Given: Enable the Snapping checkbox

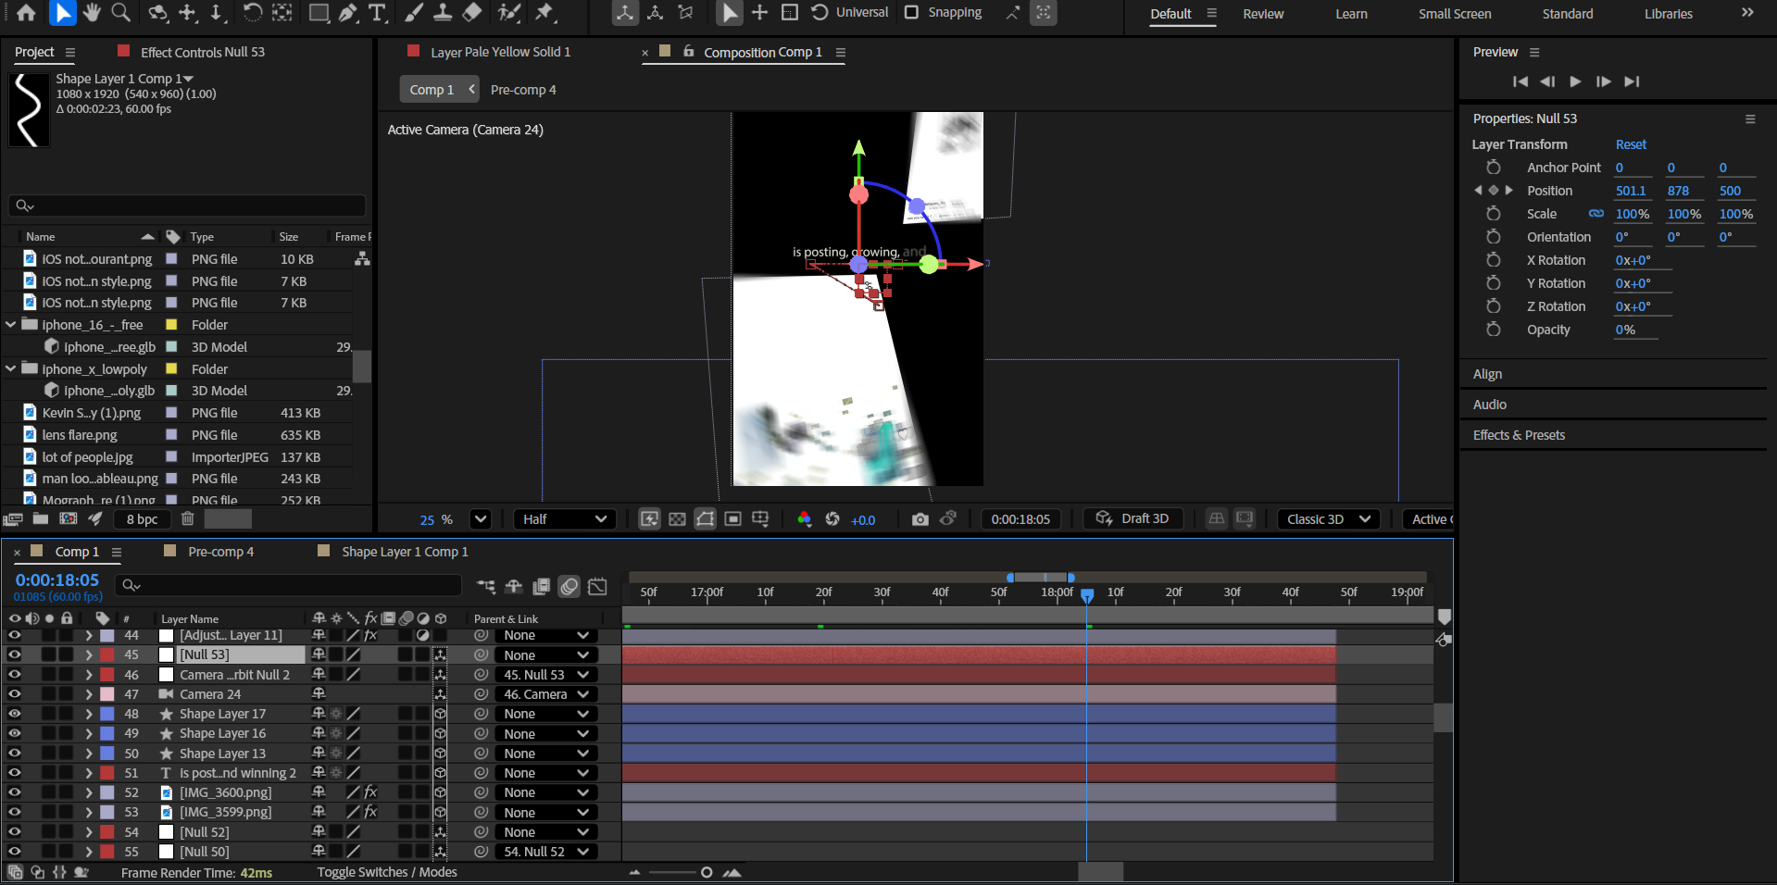Looking at the screenshot, I should pyautogui.click(x=911, y=13).
